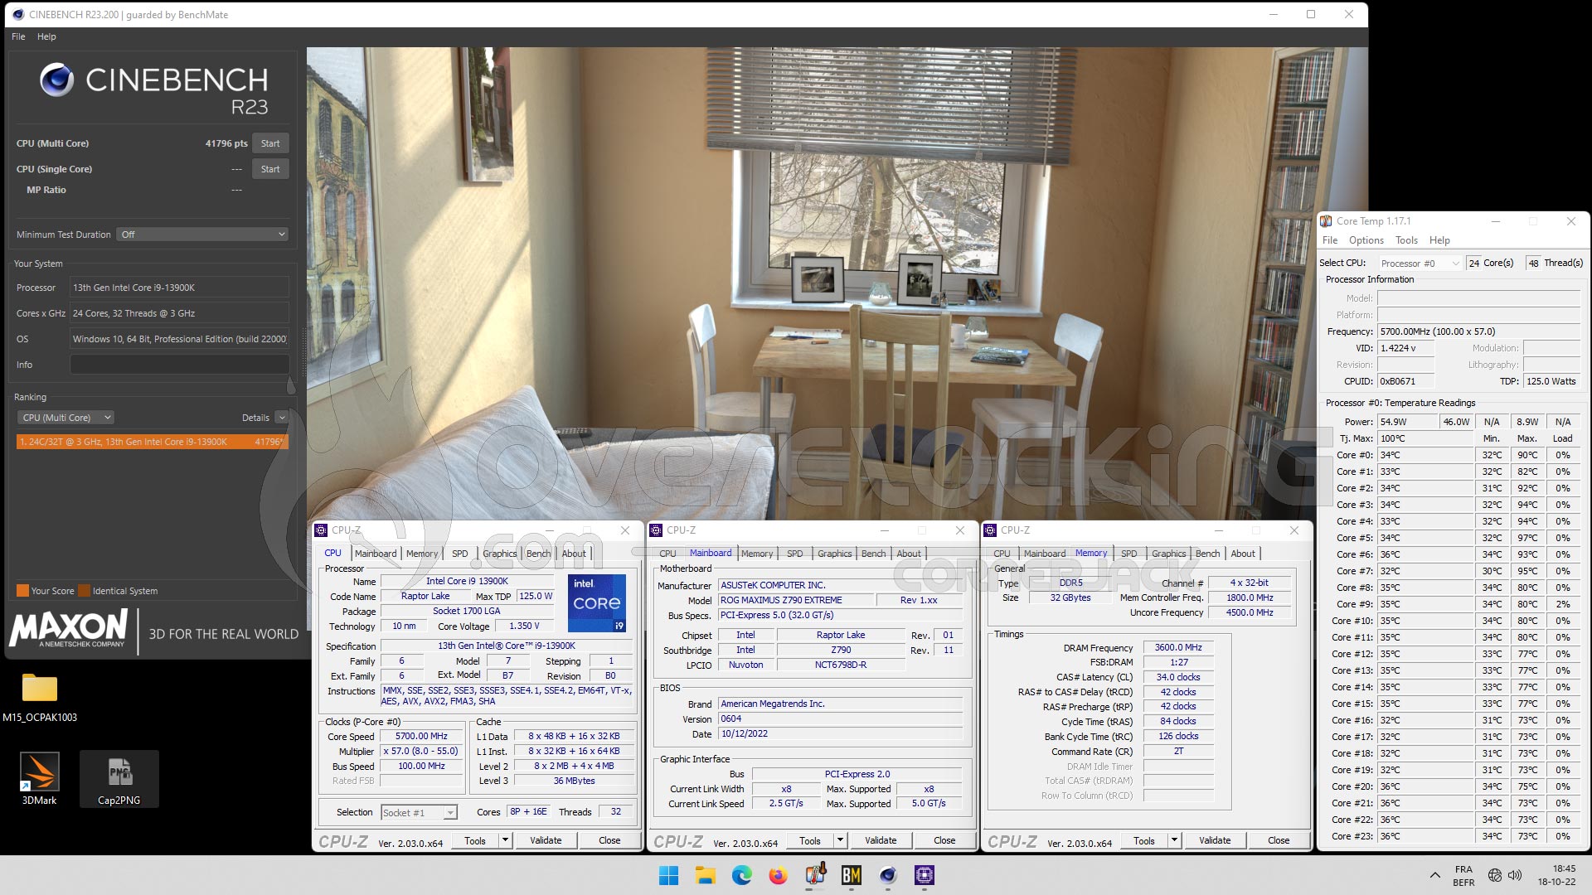The image size is (1592, 895).
Task: Switch to CPU-Z taskbar icon
Action: [925, 875]
